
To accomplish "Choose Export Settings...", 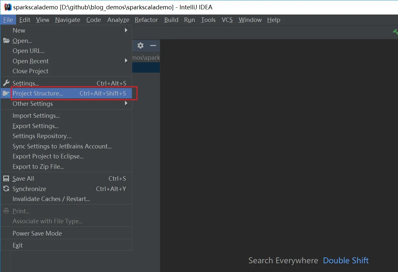I will (66, 126).
